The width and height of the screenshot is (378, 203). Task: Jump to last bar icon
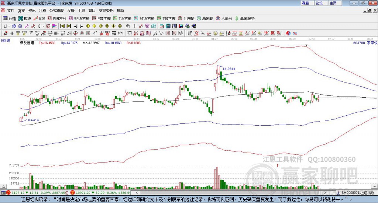tap(68, 26)
